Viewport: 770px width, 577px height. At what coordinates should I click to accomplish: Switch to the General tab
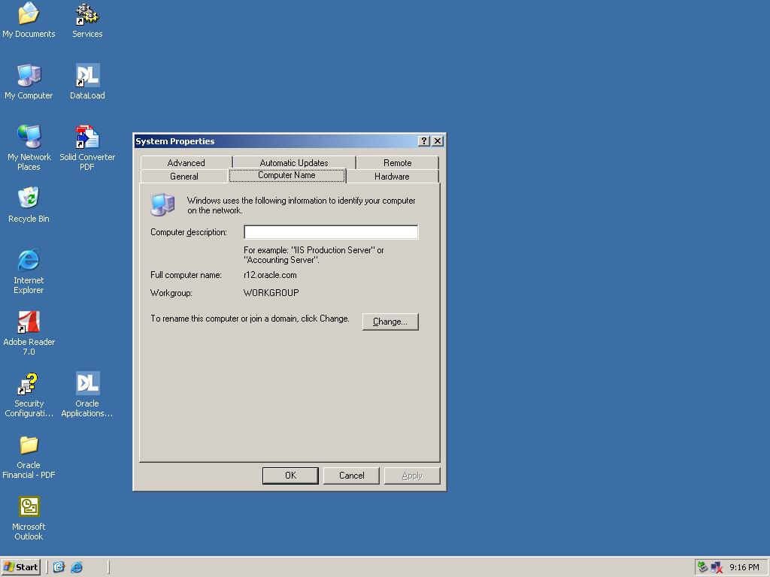pos(184,176)
